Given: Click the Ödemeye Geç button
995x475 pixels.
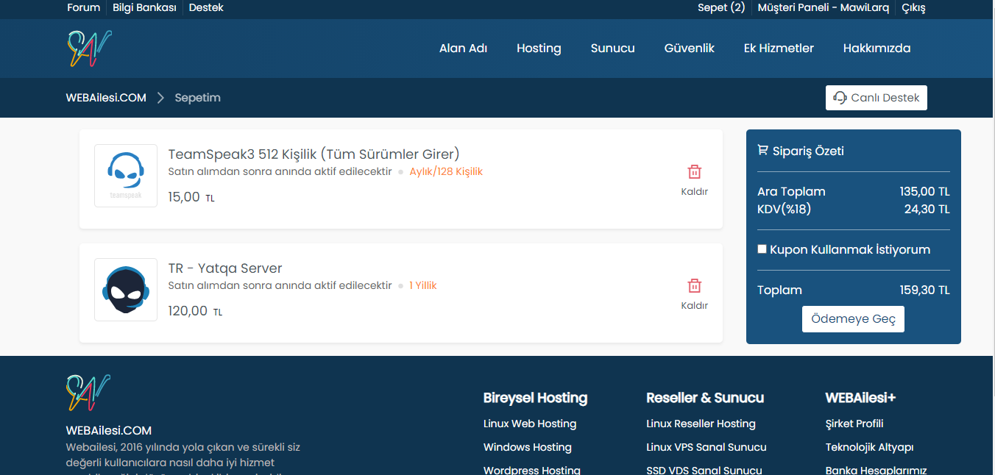Looking at the screenshot, I should click(853, 319).
